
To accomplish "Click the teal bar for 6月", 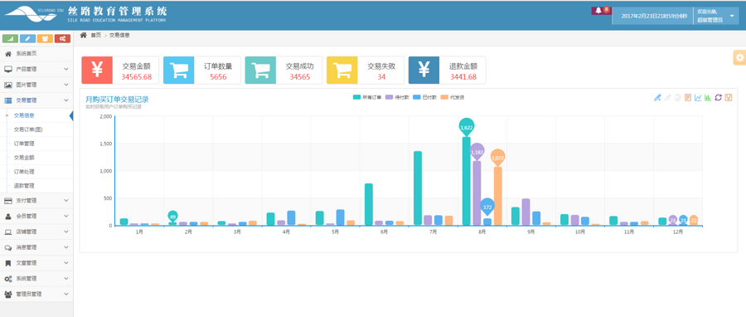I will [369, 204].
